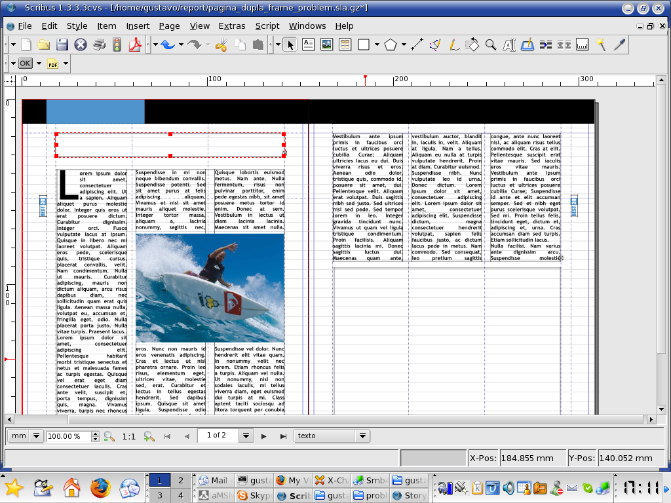Open the Extras menu
Screen dimensions: 671x503
[232, 26]
